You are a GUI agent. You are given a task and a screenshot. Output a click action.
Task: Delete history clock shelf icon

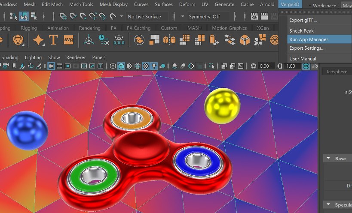pos(104,40)
